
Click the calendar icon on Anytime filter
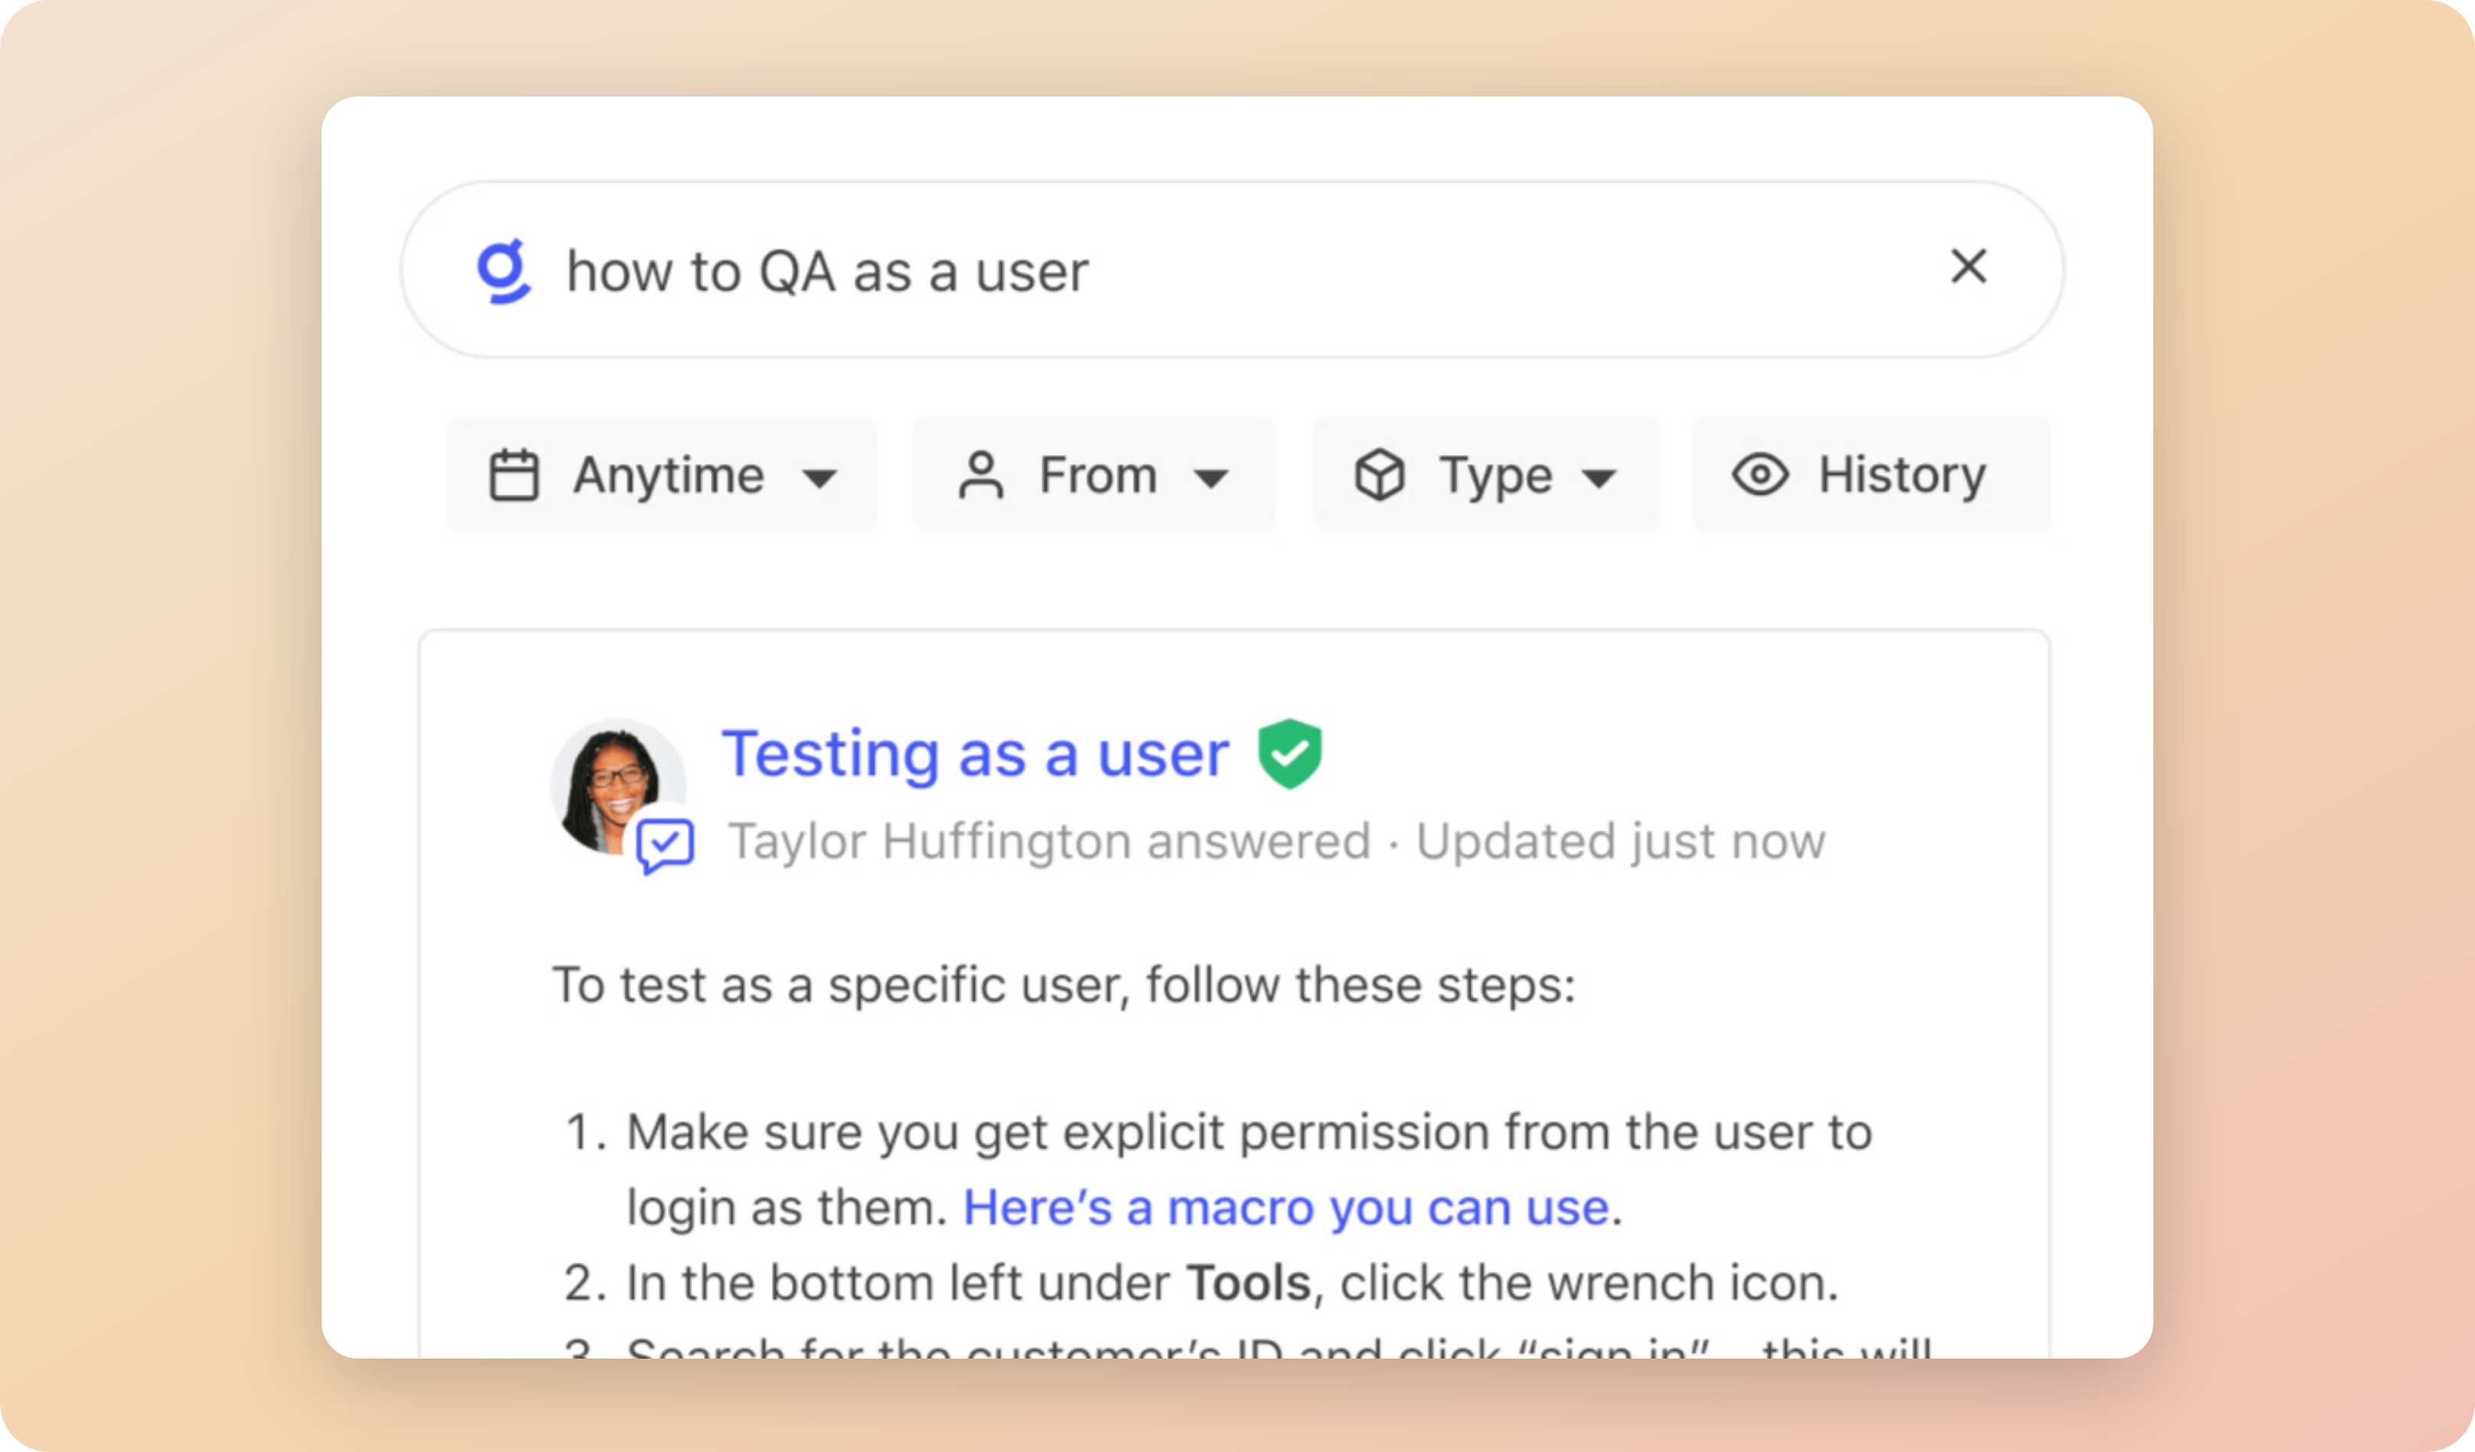click(x=514, y=476)
